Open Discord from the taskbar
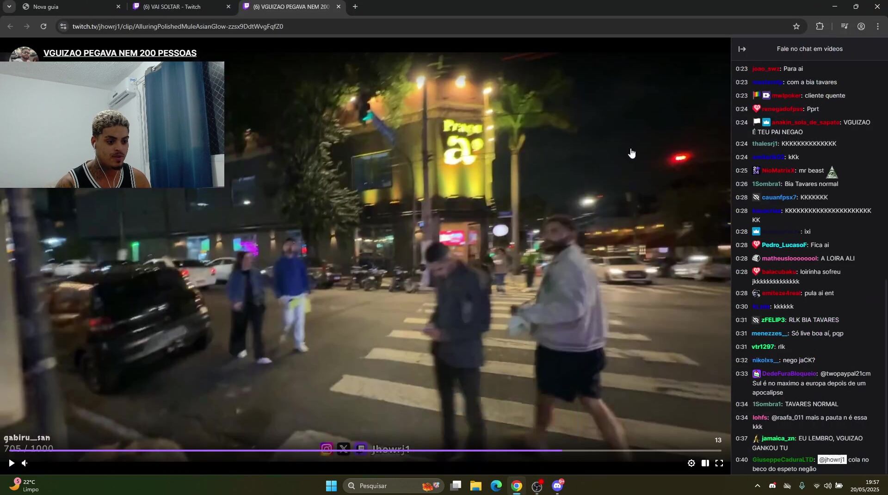This screenshot has width=888, height=495. (x=557, y=486)
